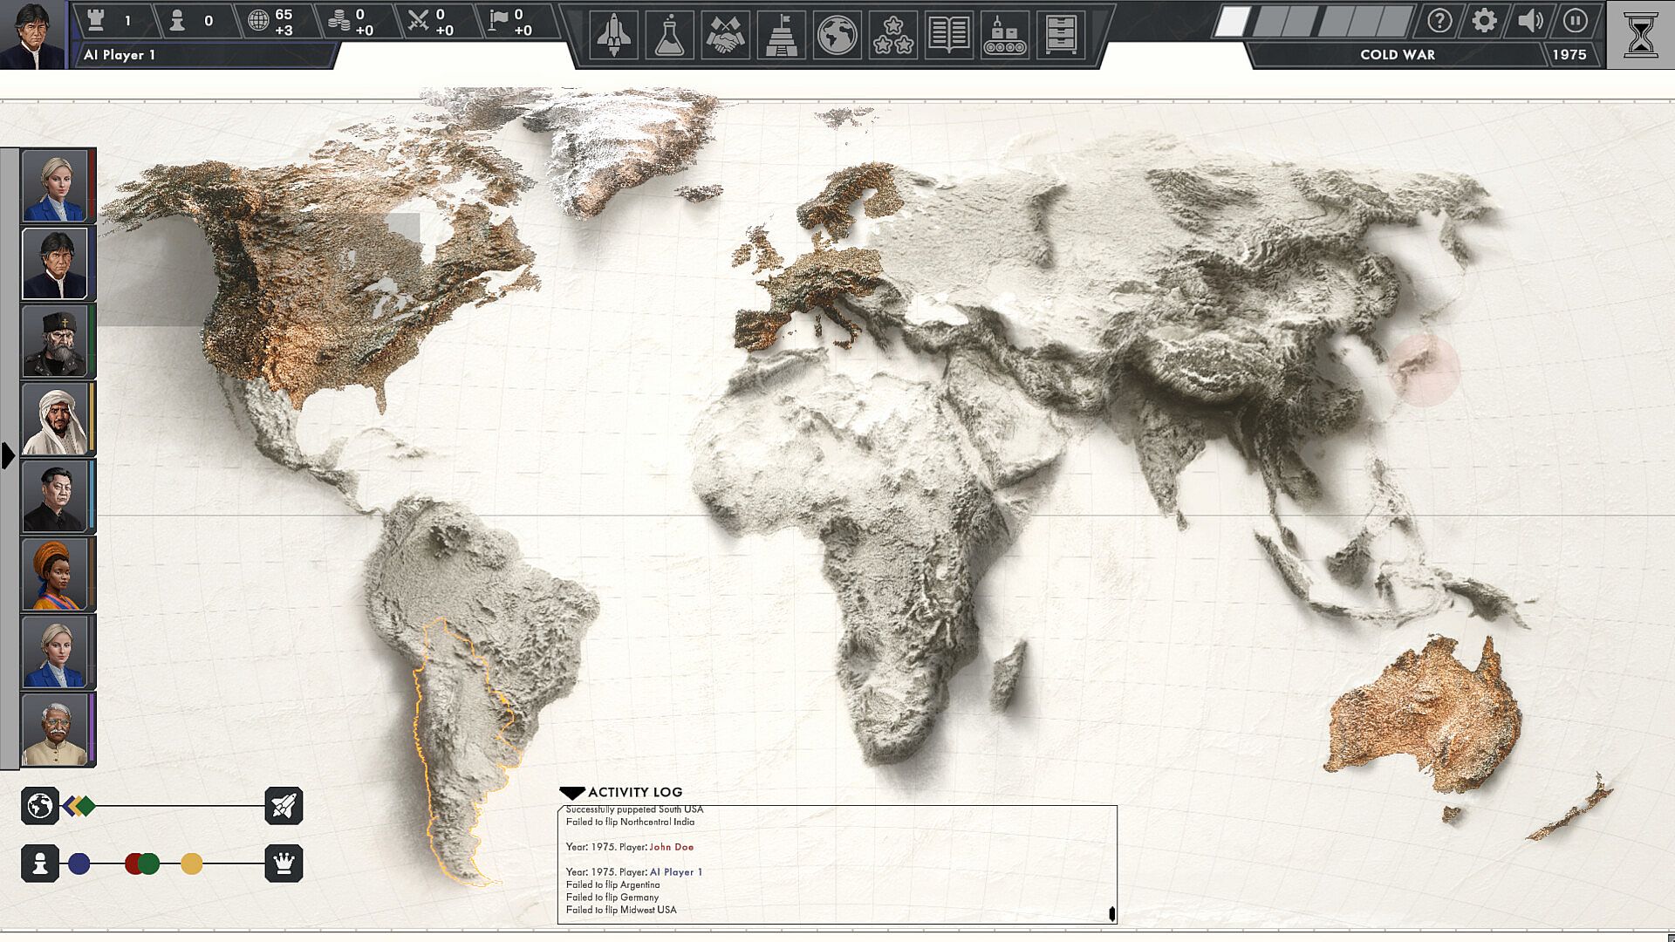
Task: Open the three stars panel
Action: click(892, 35)
